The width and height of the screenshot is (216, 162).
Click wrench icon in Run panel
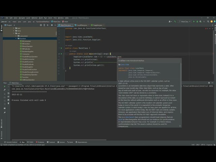pos(5,90)
